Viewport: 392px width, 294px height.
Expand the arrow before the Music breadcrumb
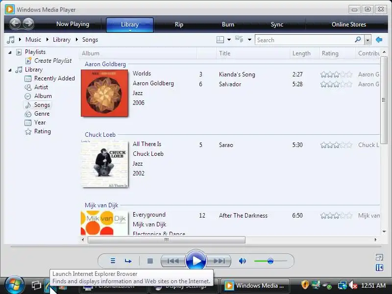coord(20,40)
